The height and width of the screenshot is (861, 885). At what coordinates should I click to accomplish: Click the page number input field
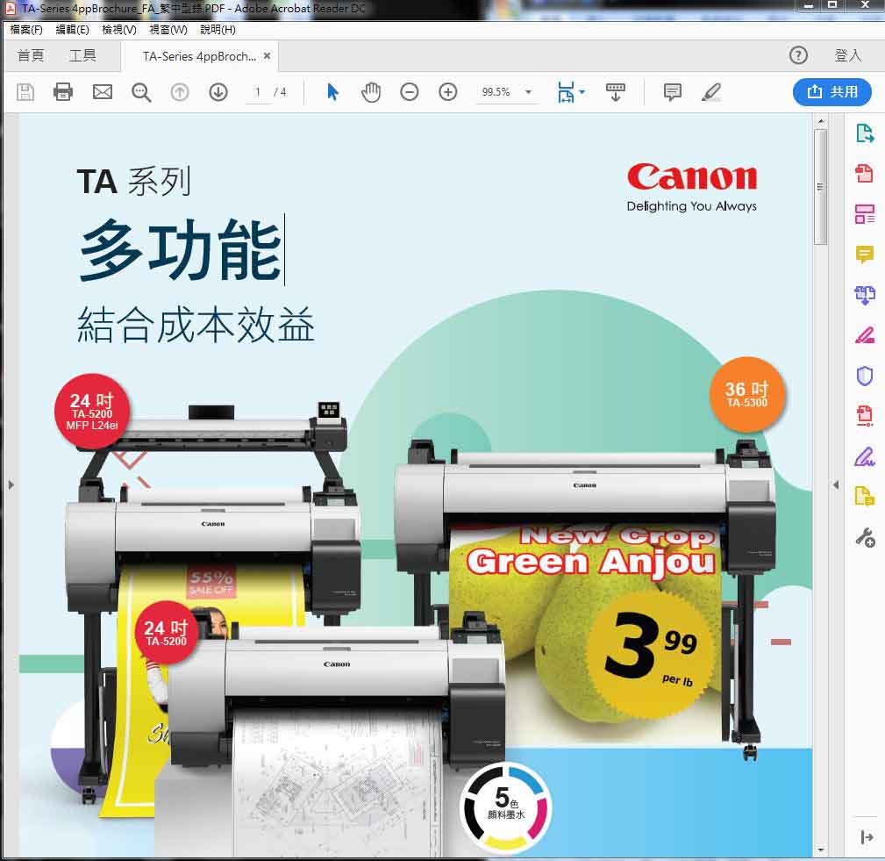[258, 91]
